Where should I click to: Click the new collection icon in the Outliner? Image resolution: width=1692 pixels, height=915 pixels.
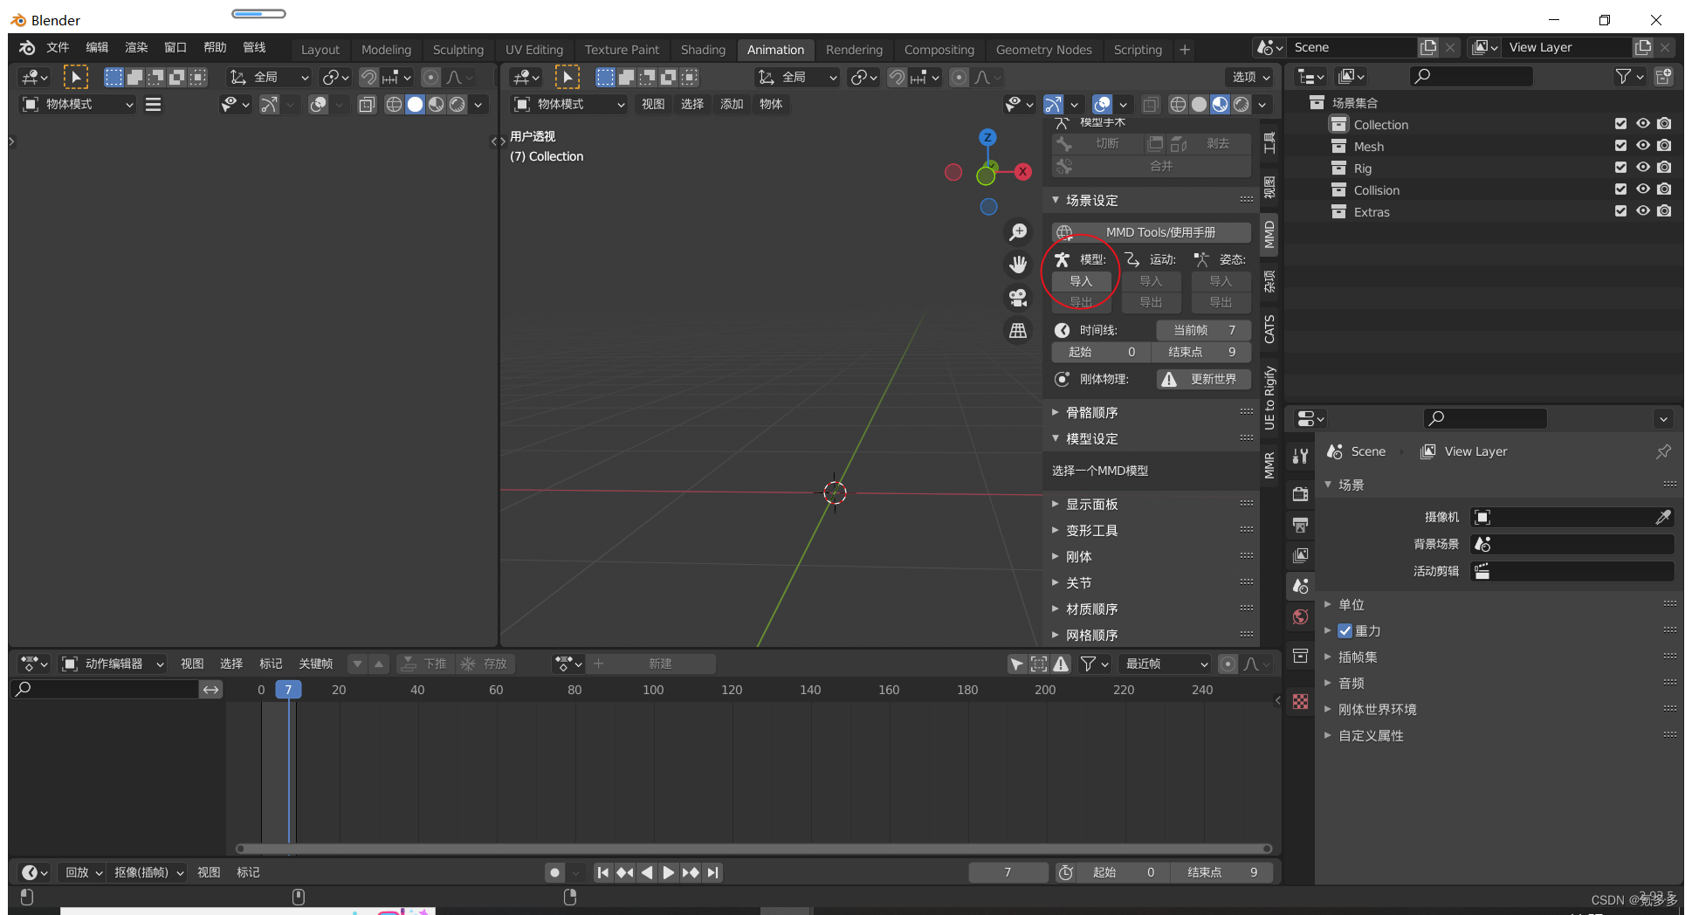tap(1664, 77)
